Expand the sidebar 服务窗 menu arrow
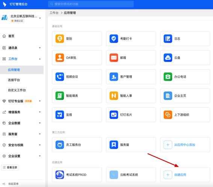Screen dimensions: 213x187 click(40, 134)
